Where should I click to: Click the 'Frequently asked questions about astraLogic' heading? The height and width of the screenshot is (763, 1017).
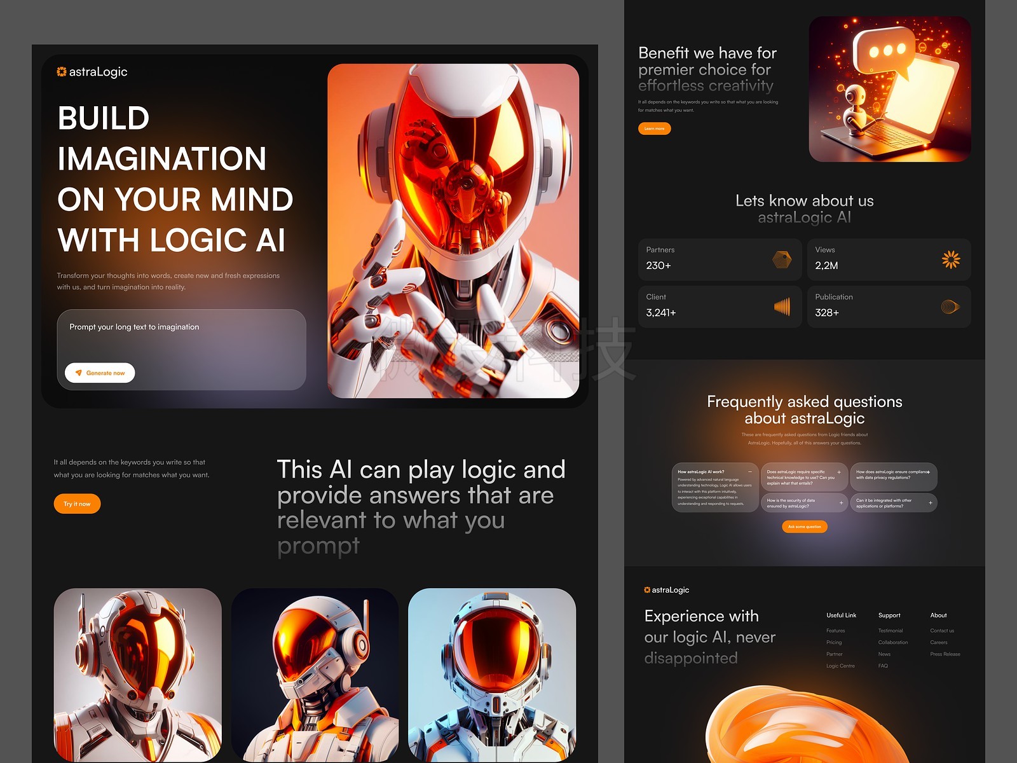[x=804, y=409]
